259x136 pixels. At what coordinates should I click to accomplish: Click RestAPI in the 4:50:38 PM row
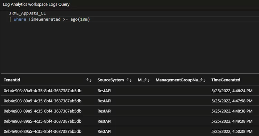pos(104,132)
